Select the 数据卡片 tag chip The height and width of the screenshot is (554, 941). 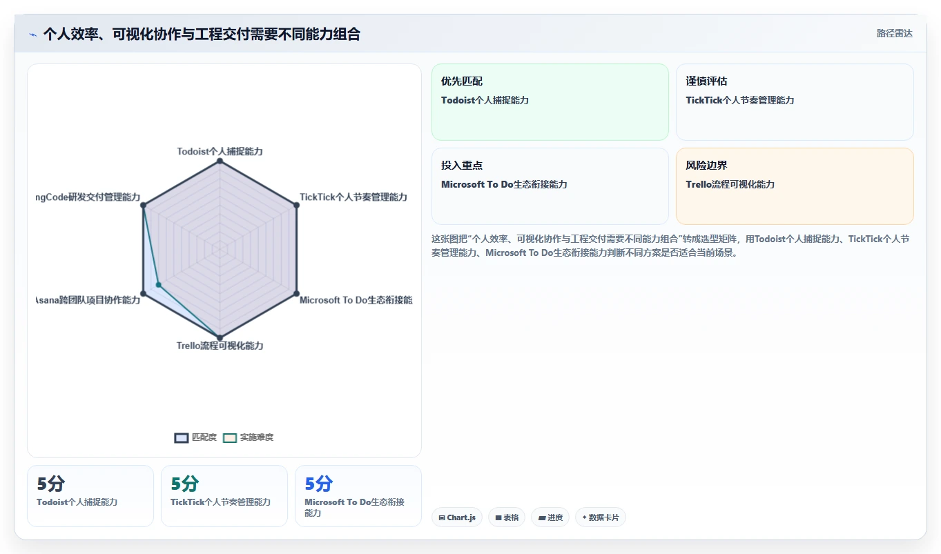pos(600,517)
